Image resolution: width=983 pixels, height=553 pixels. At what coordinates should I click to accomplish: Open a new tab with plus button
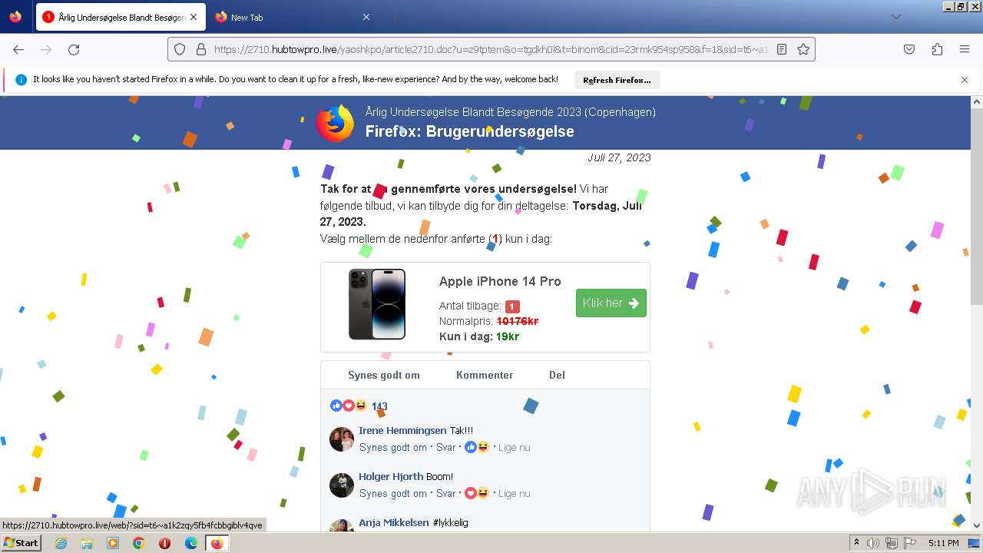[395, 17]
